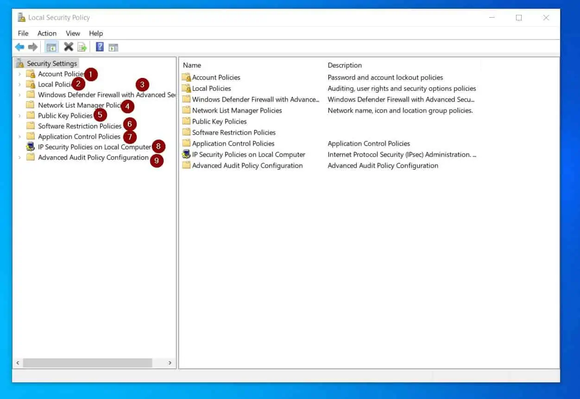Image resolution: width=580 pixels, height=399 pixels.
Task: Toggle the Show/Hide Action Pane icon
Action: tap(113, 47)
